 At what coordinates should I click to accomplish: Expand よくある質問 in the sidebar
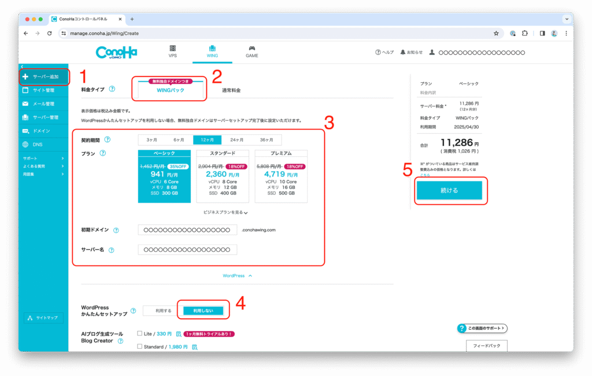[x=43, y=166]
